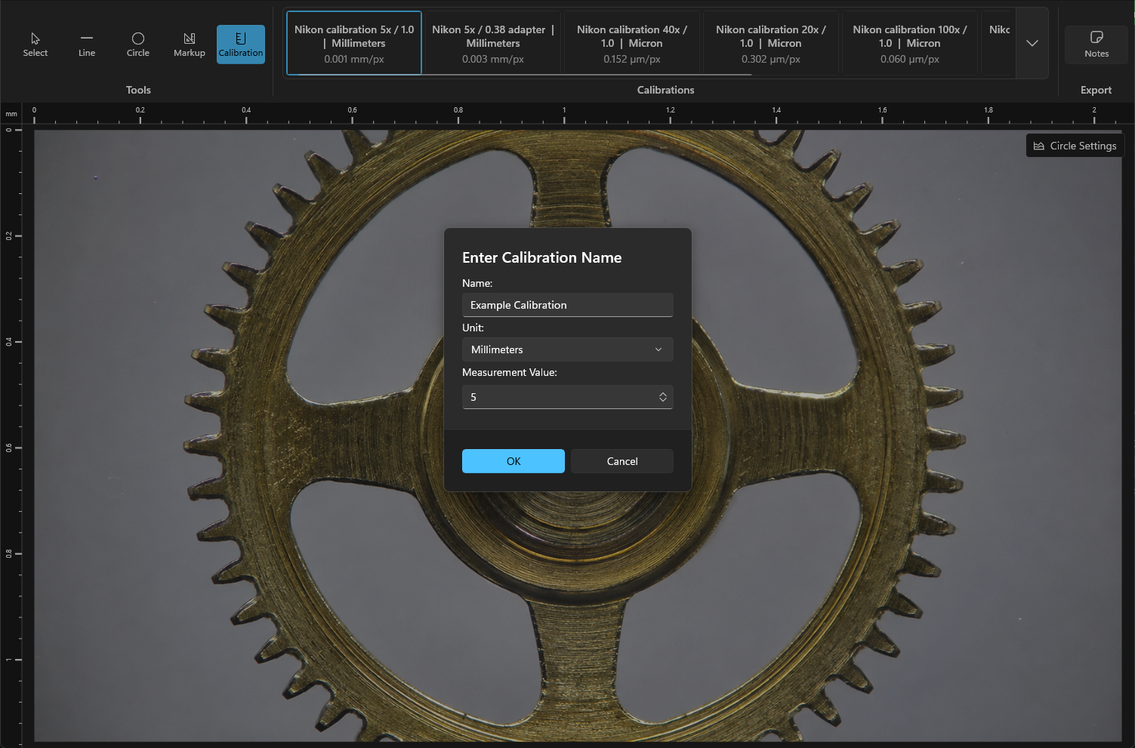Image resolution: width=1135 pixels, height=748 pixels.
Task: Expand the calibrations list chevron
Action: click(x=1032, y=43)
